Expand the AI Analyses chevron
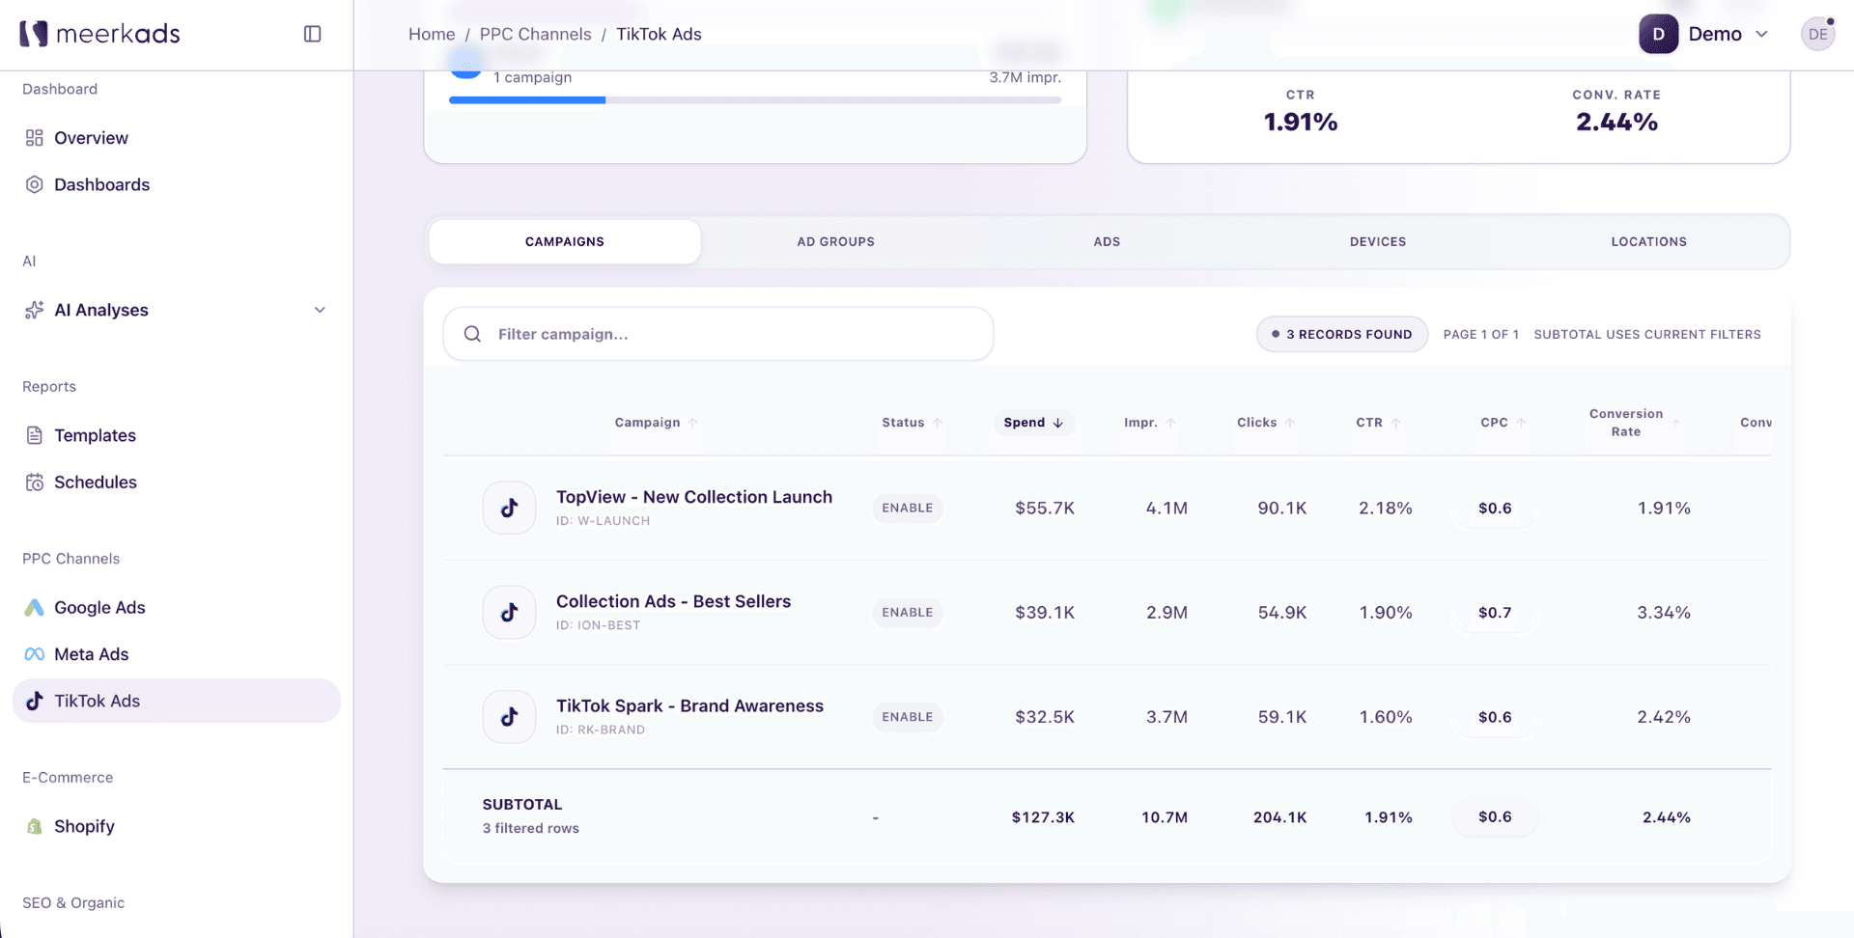Screen dimensions: 1854x938 pyautogui.click(x=320, y=310)
